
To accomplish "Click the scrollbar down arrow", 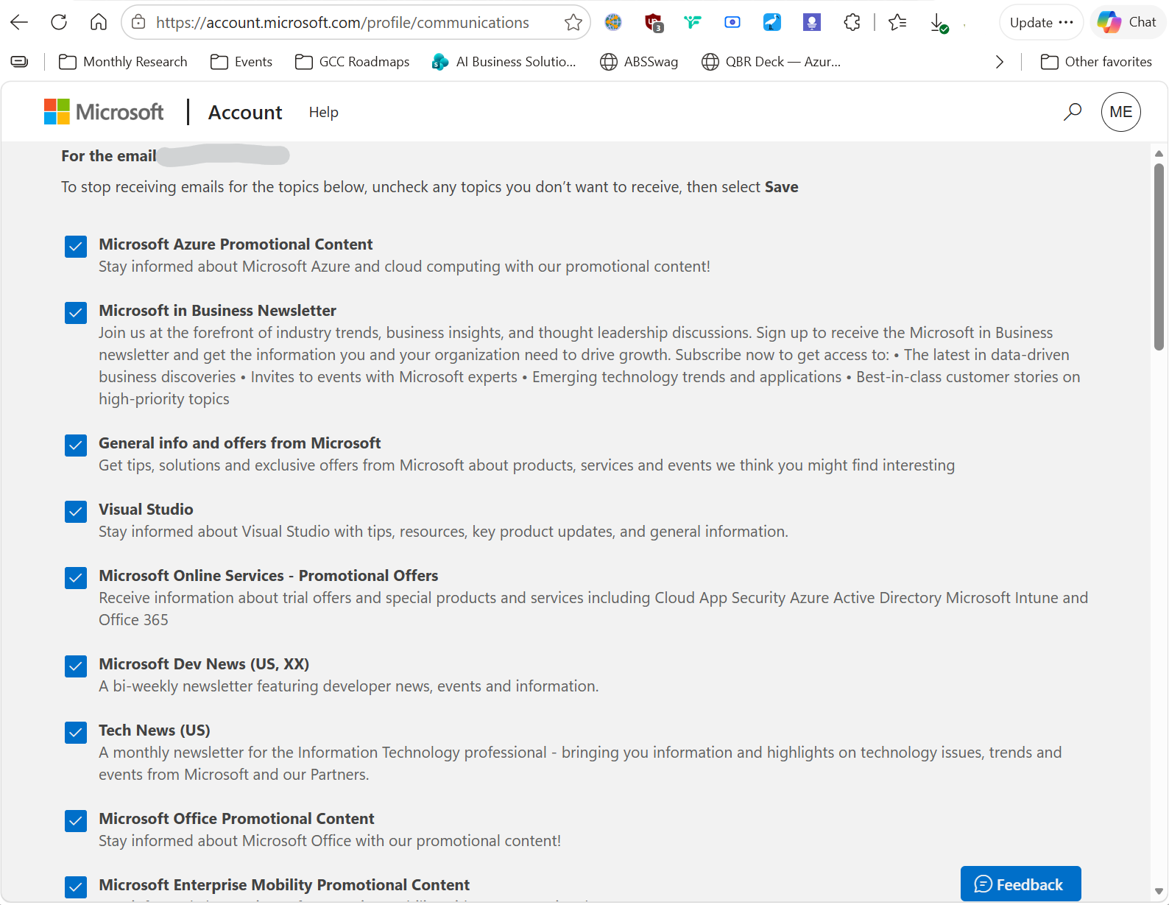I will tap(1159, 891).
